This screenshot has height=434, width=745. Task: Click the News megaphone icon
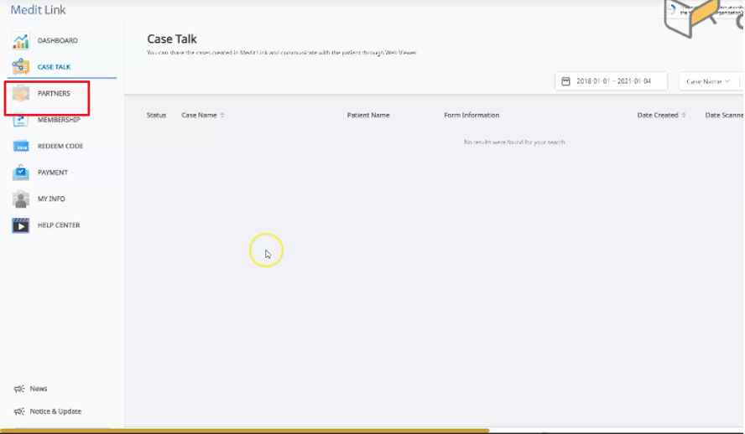(x=19, y=389)
